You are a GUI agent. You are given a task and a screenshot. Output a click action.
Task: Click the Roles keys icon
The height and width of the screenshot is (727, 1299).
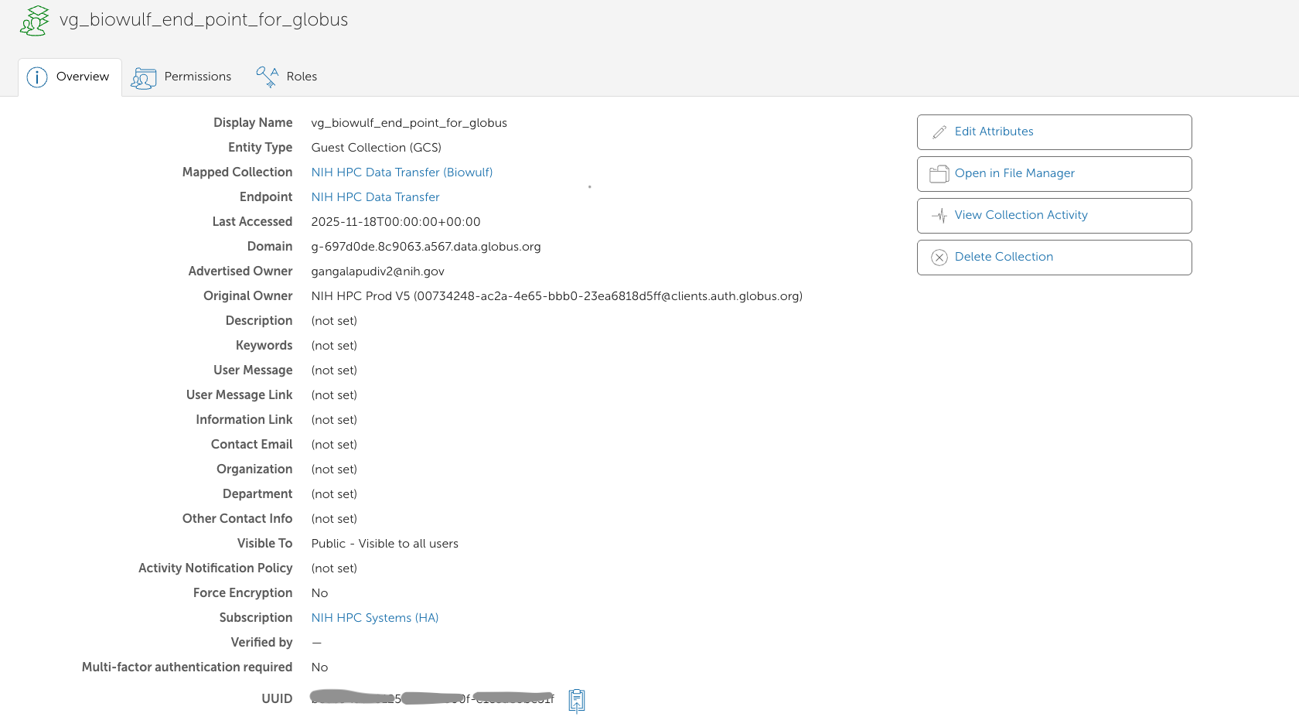tap(267, 77)
